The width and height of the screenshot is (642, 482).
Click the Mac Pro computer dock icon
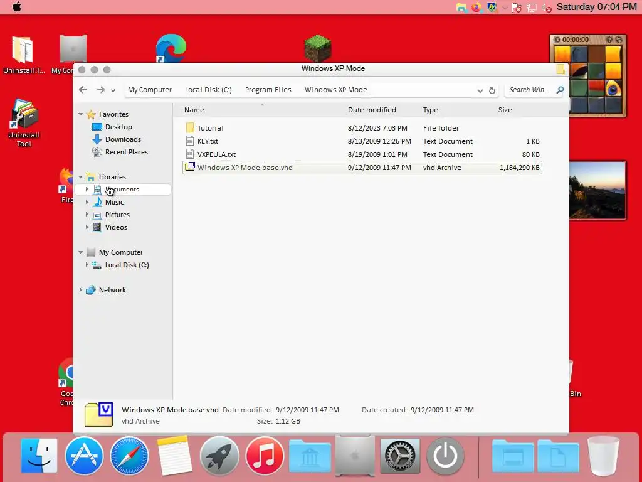click(x=355, y=456)
